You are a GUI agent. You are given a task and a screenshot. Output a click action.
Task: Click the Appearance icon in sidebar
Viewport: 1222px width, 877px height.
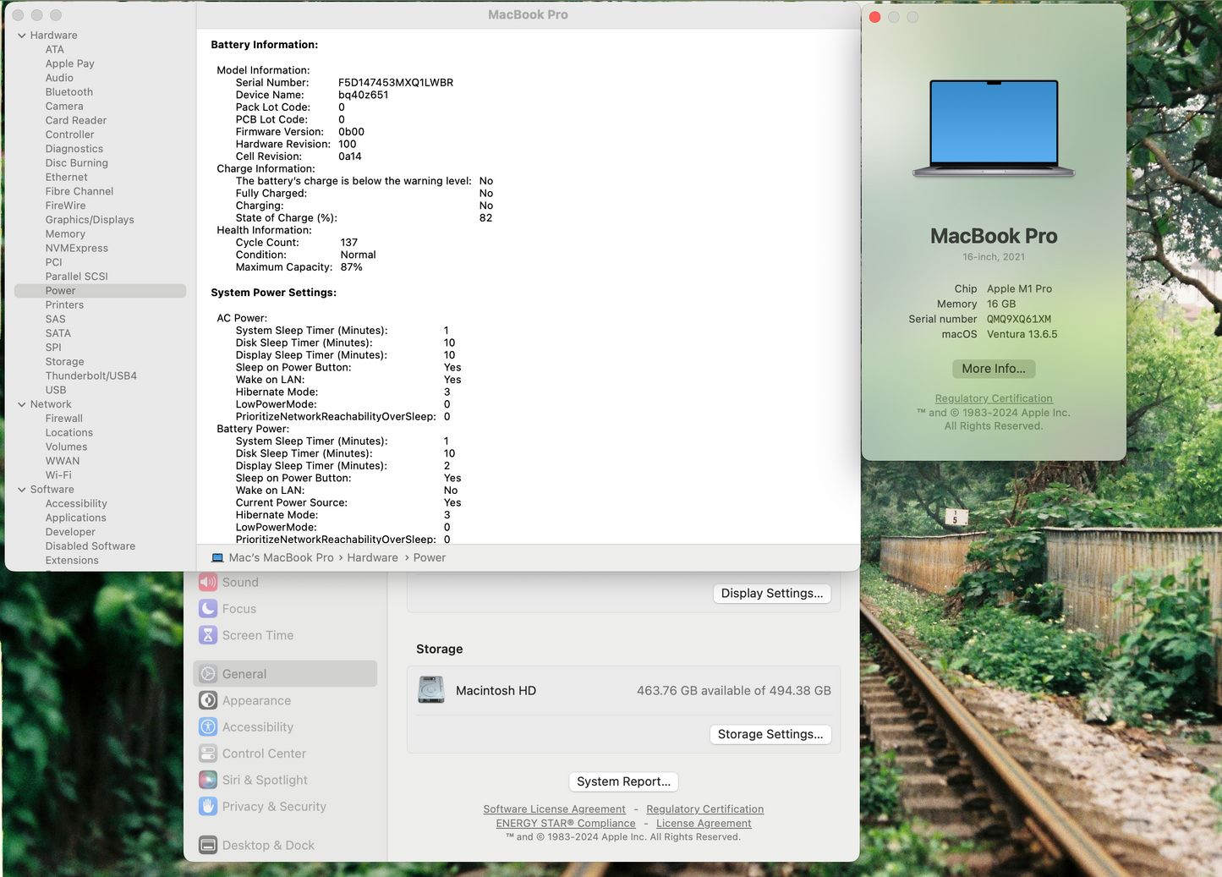(x=208, y=700)
